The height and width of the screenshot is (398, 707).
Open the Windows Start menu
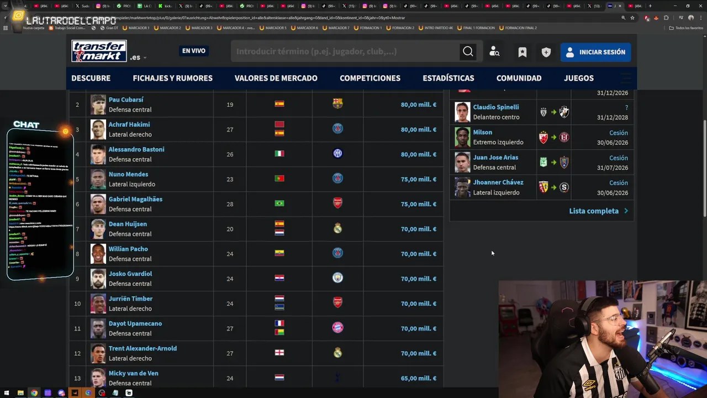pyautogui.click(x=7, y=393)
